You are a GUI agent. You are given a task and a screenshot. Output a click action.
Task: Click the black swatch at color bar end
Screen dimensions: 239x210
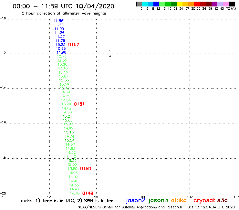point(232,4)
